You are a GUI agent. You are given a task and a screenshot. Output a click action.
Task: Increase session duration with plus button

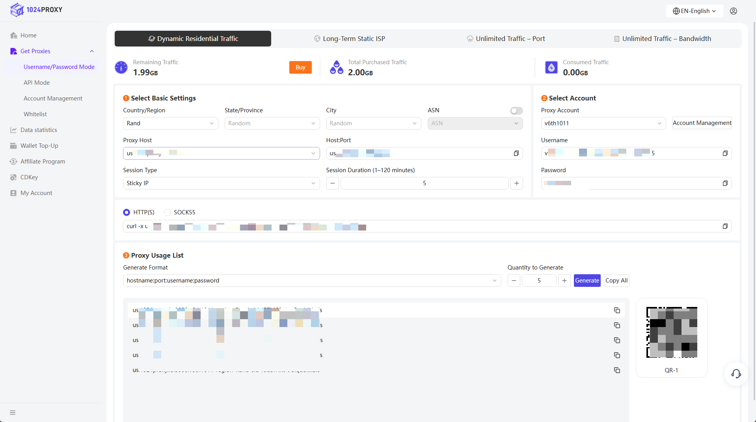click(516, 183)
